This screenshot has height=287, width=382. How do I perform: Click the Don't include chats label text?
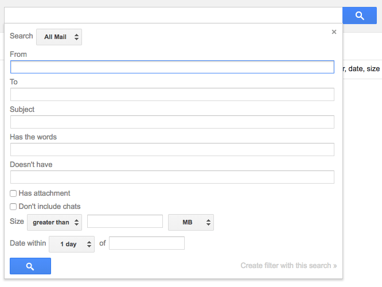[x=49, y=207]
